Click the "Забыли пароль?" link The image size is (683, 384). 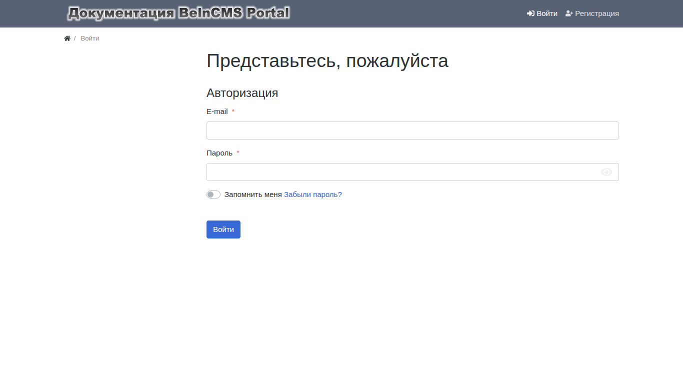(x=313, y=194)
